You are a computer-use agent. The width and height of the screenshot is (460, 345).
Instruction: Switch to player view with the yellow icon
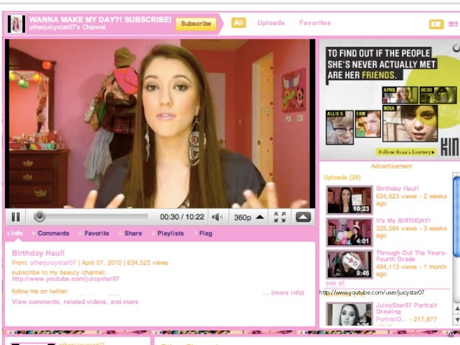[x=436, y=24]
